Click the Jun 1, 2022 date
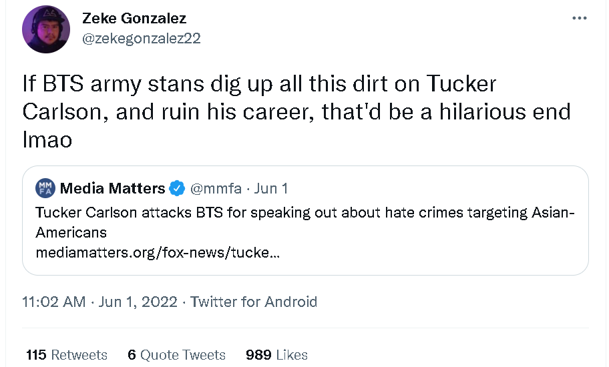 138,302
